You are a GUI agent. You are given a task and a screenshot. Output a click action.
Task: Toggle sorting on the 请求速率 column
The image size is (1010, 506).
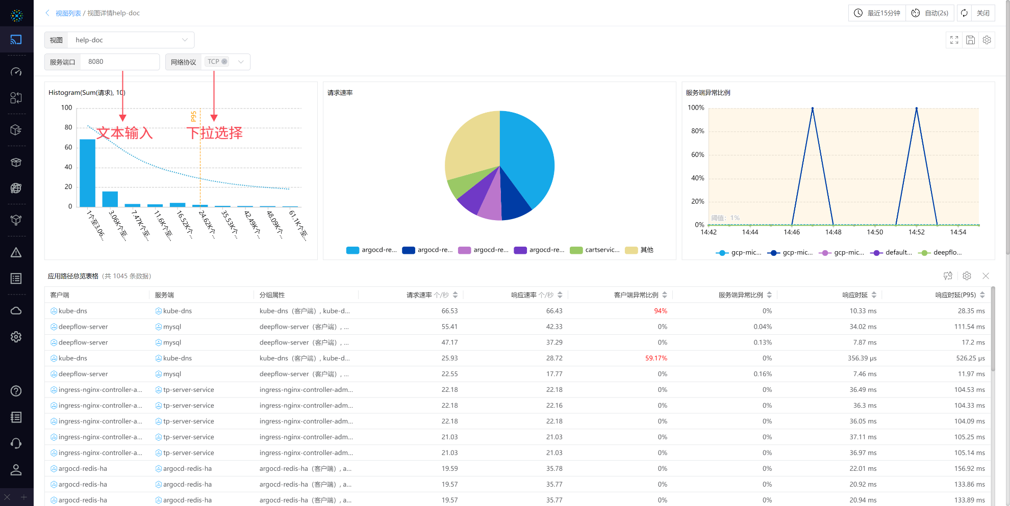454,295
